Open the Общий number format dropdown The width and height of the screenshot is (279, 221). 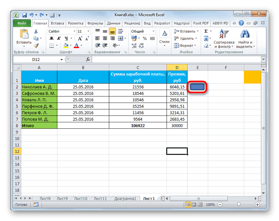[x=154, y=31]
